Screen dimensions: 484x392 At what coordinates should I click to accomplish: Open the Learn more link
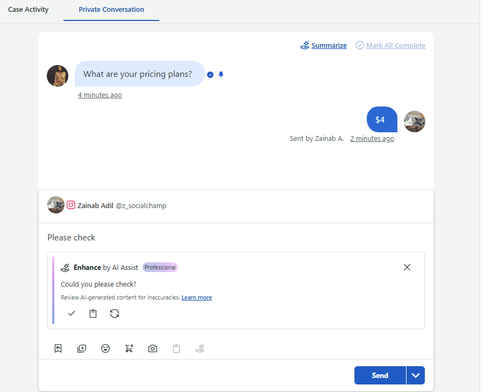tap(197, 297)
